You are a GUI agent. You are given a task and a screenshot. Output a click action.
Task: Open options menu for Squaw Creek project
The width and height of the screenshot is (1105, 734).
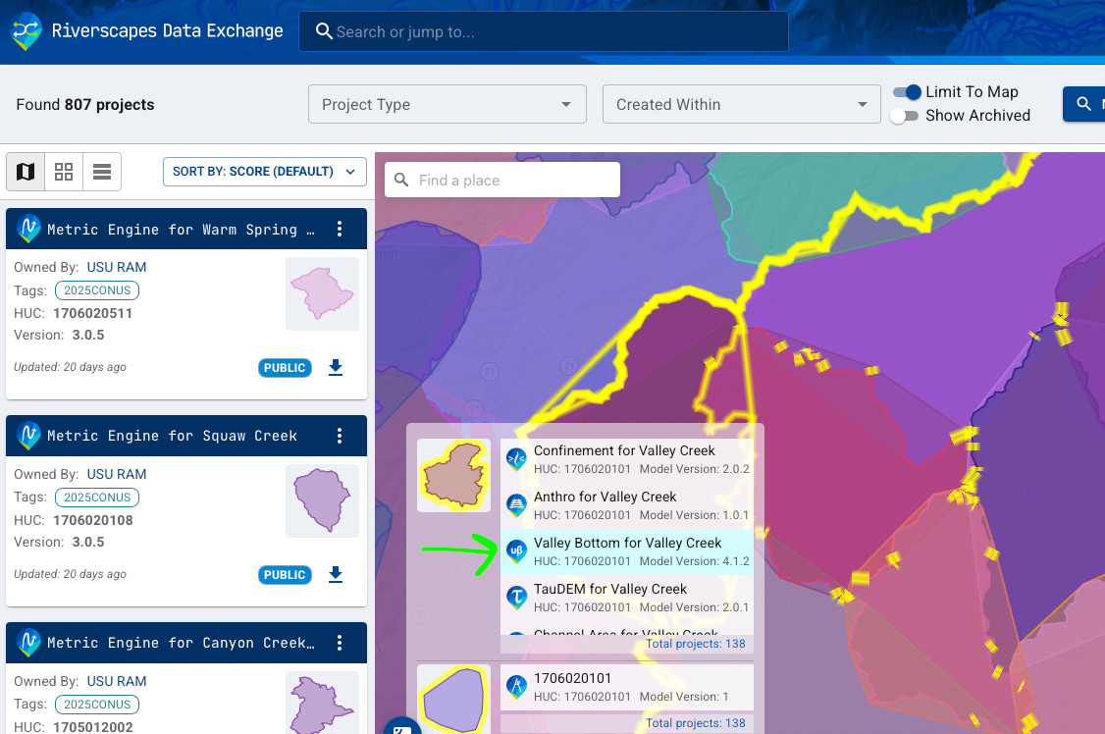point(340,436)
